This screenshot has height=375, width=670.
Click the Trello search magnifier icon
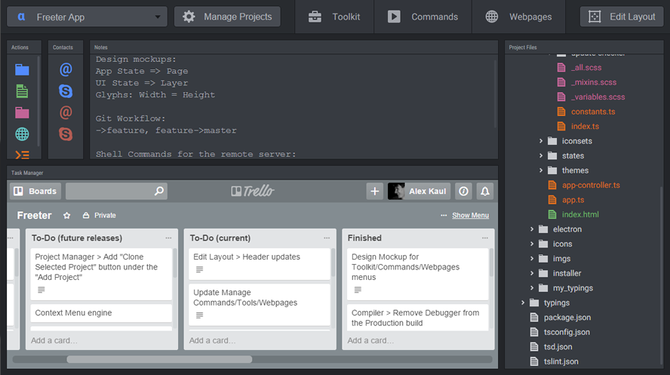(x=159, y=191)
